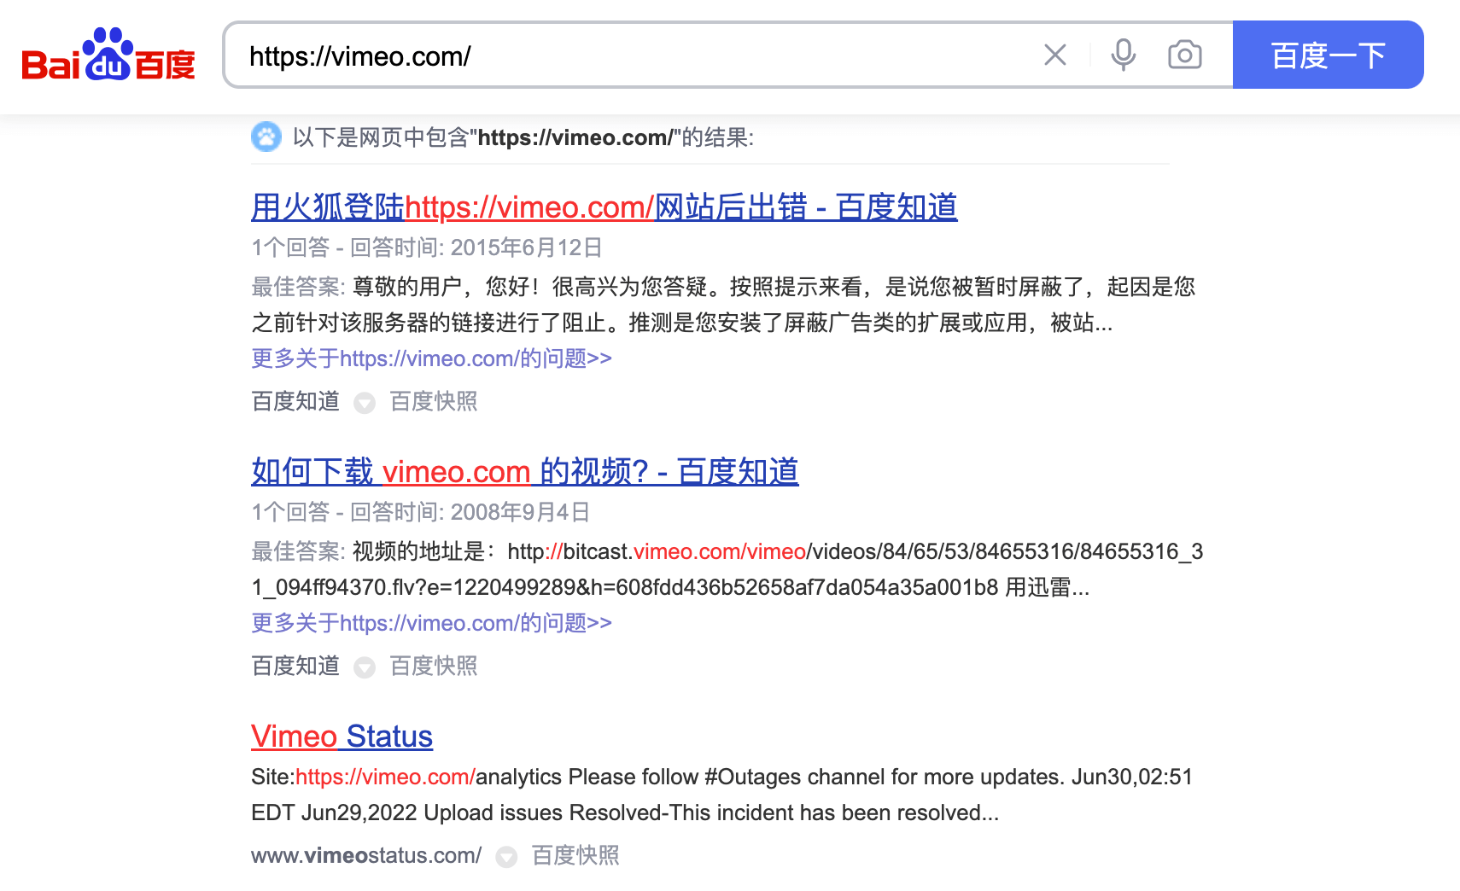1460x891 pixels.
Task: Click the 百度一下 search button
Action: 1329,55
